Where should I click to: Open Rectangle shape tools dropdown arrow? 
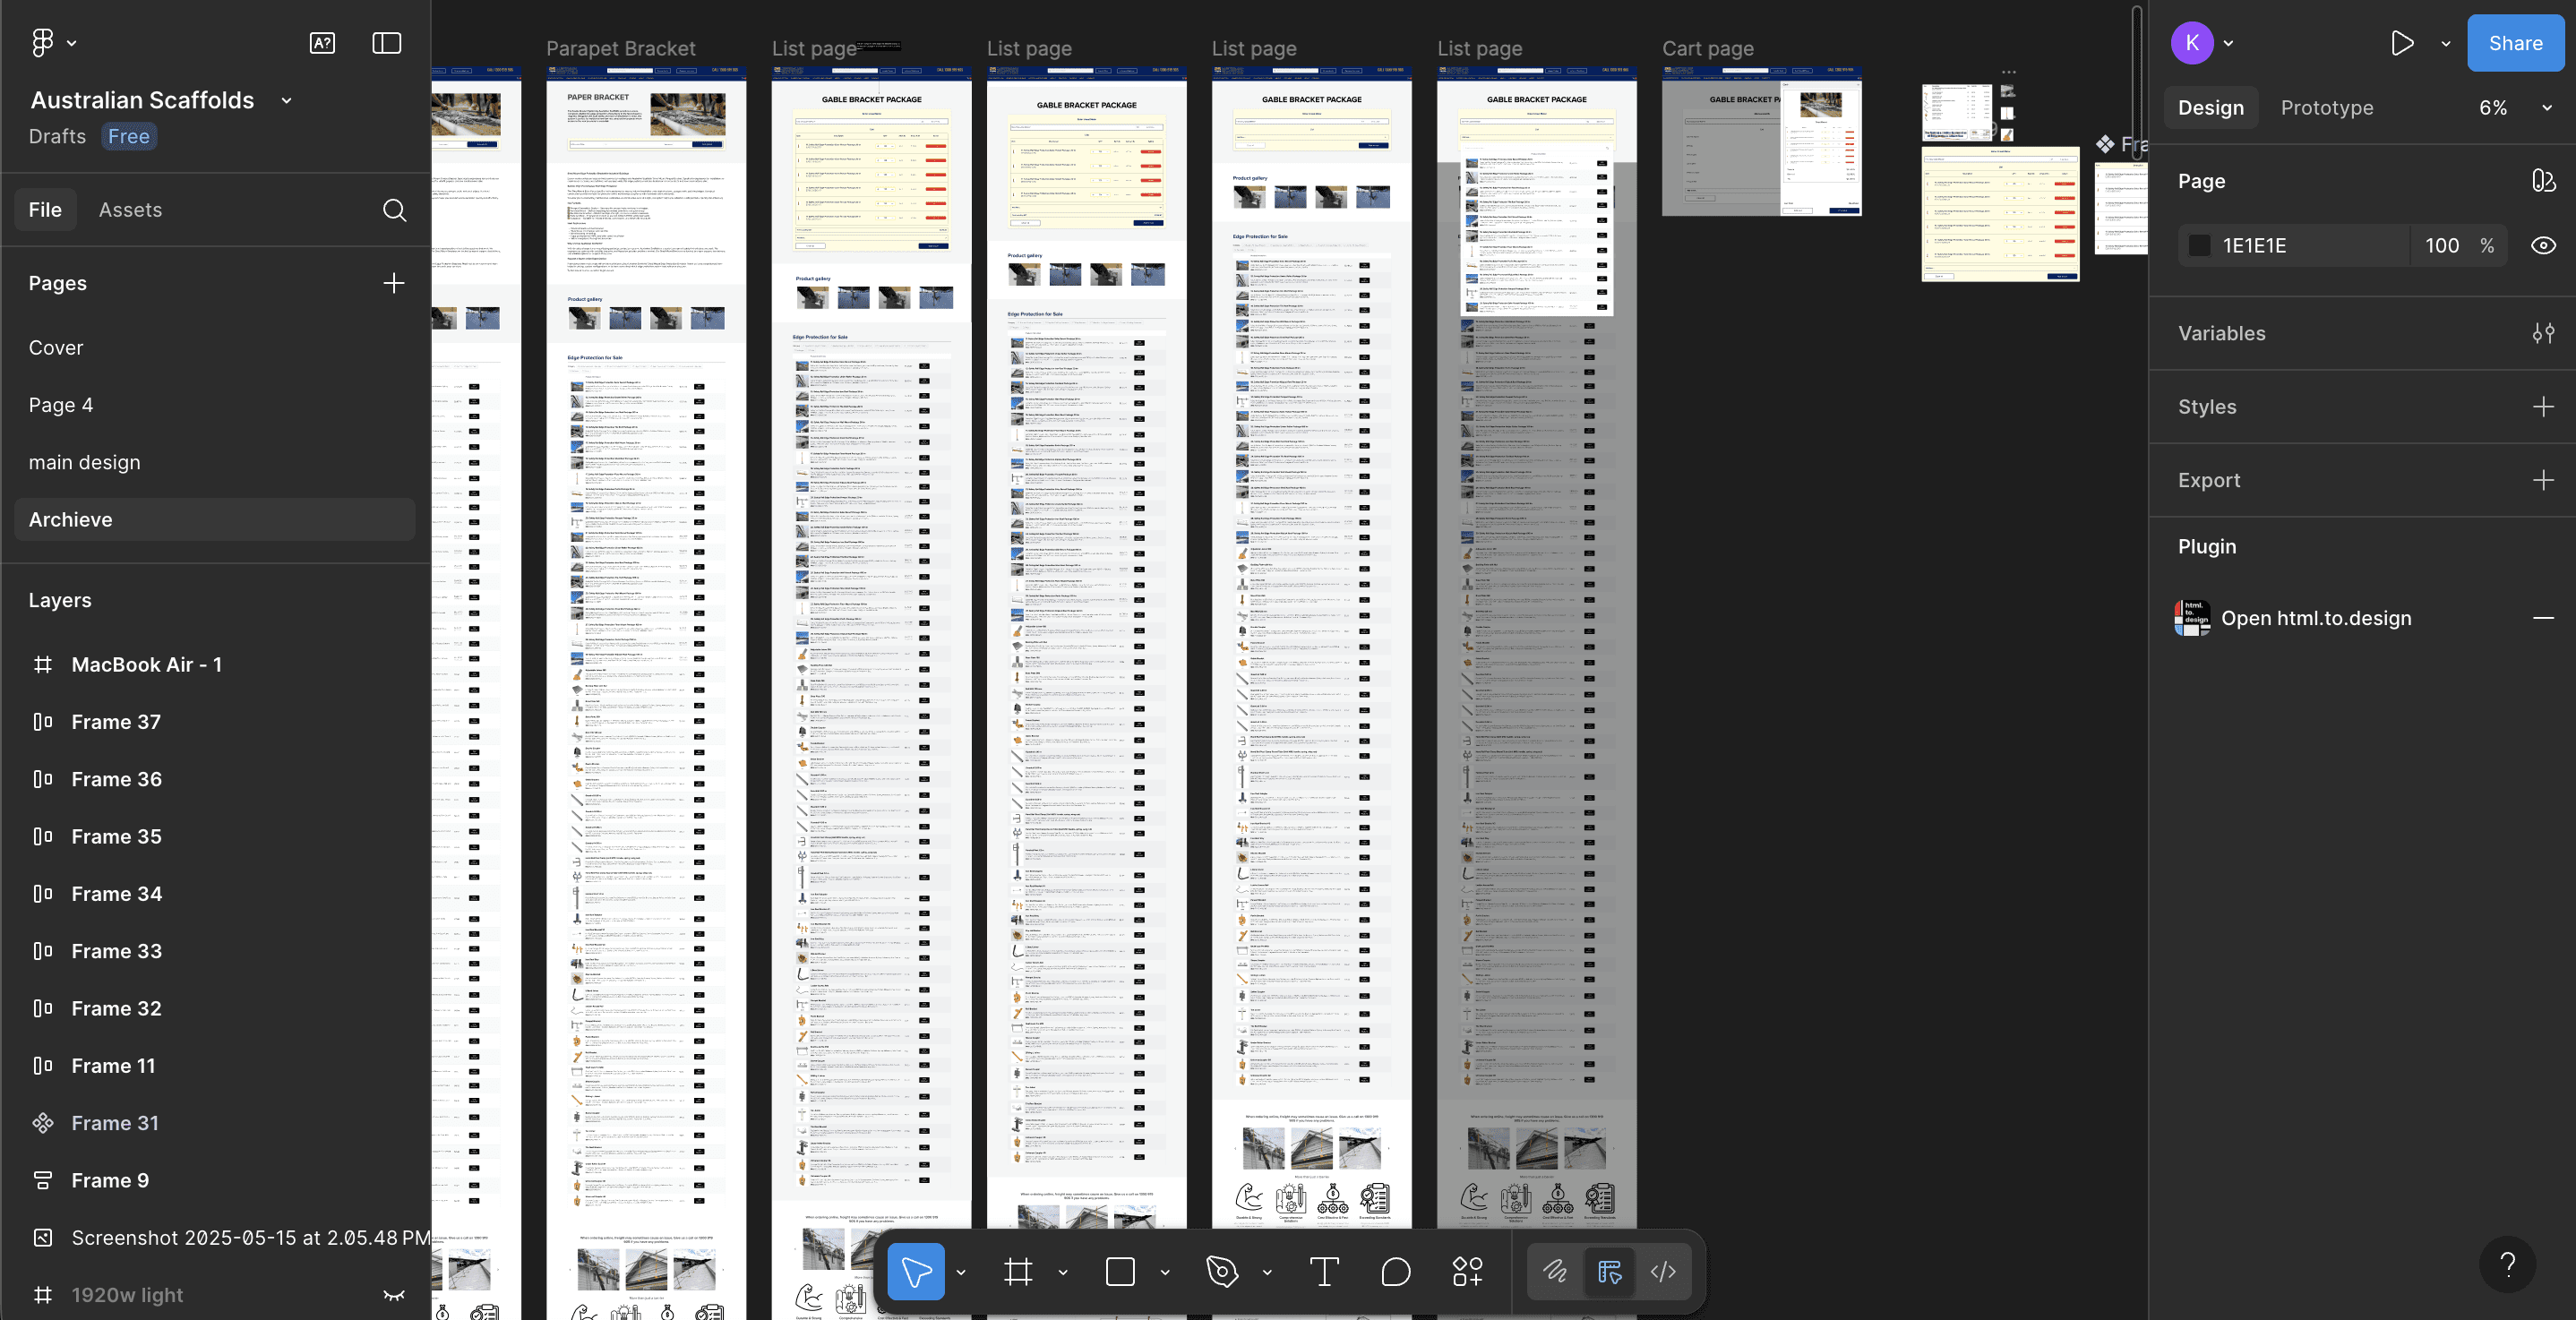(x=1165, y=1273)
